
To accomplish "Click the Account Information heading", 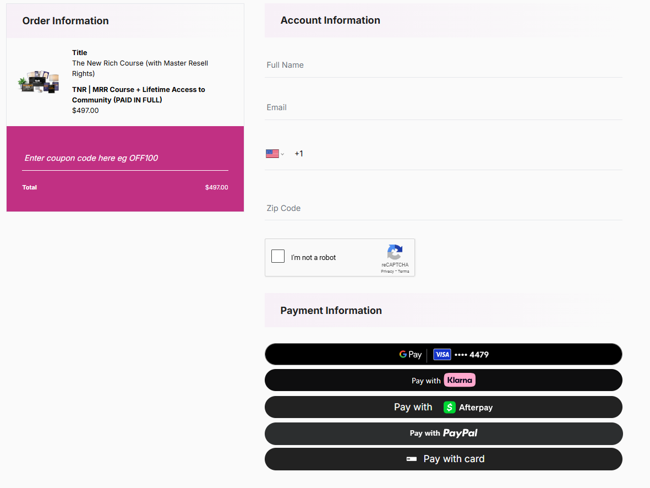I will [330, 20].
